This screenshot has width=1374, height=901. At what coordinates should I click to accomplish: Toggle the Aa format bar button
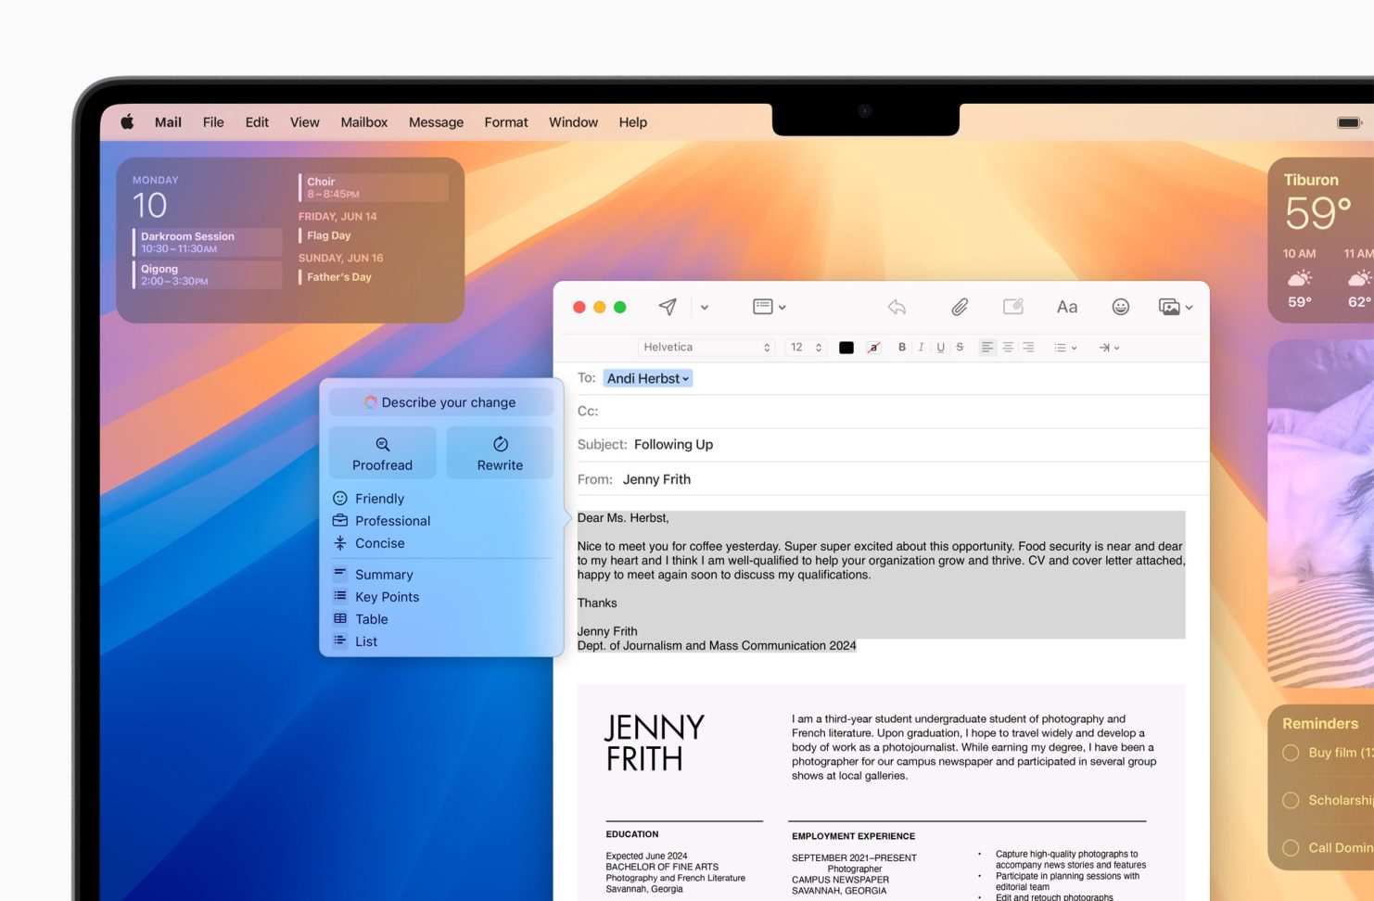point(1067,307)
